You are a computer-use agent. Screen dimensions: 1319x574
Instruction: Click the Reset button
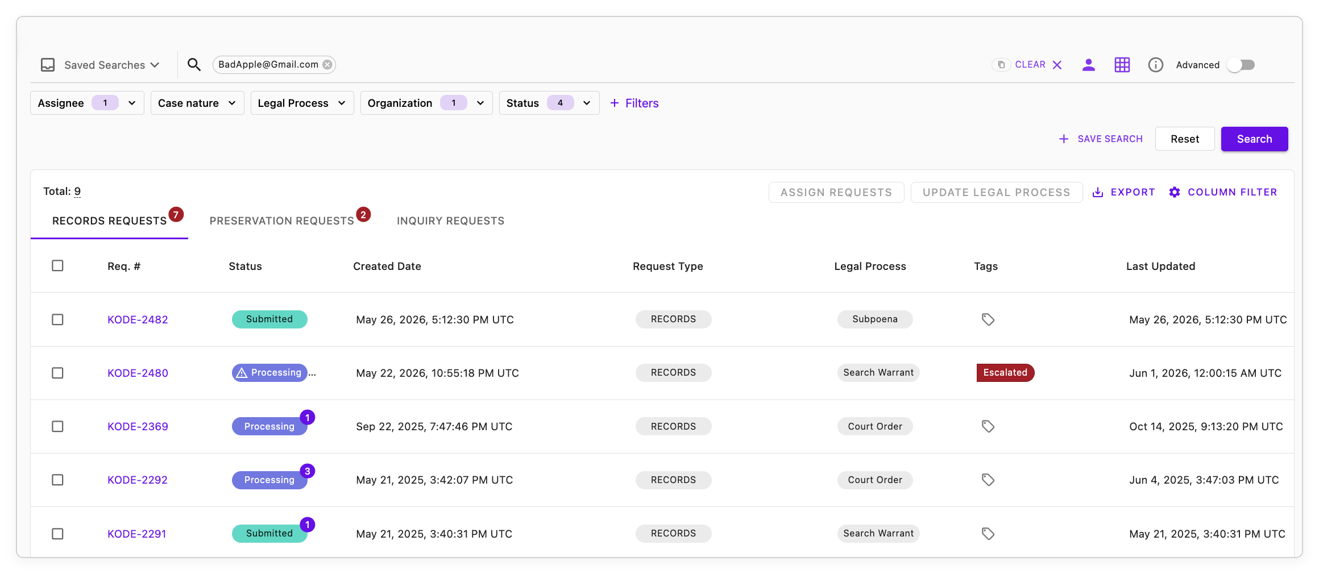1185,139
